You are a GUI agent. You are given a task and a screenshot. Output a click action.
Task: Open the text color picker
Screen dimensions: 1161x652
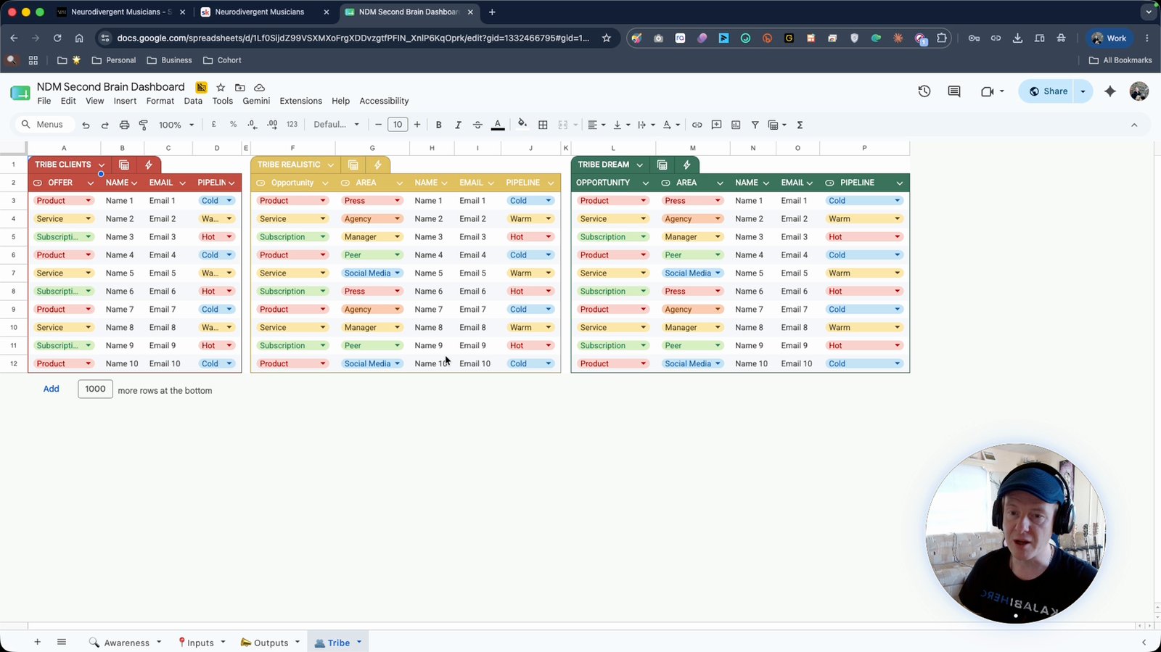[498, 125]
